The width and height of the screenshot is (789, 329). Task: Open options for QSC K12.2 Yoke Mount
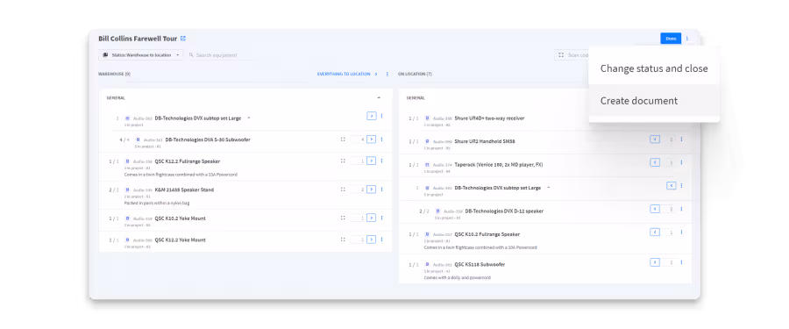pyautogui.click(x=381, y=240)
